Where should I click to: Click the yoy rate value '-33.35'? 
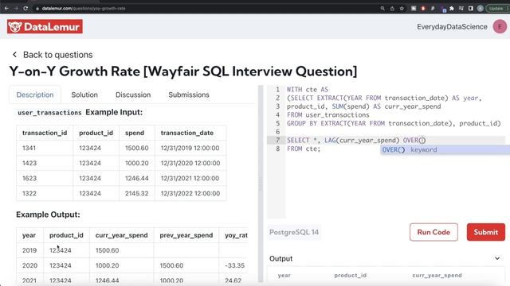234,265
